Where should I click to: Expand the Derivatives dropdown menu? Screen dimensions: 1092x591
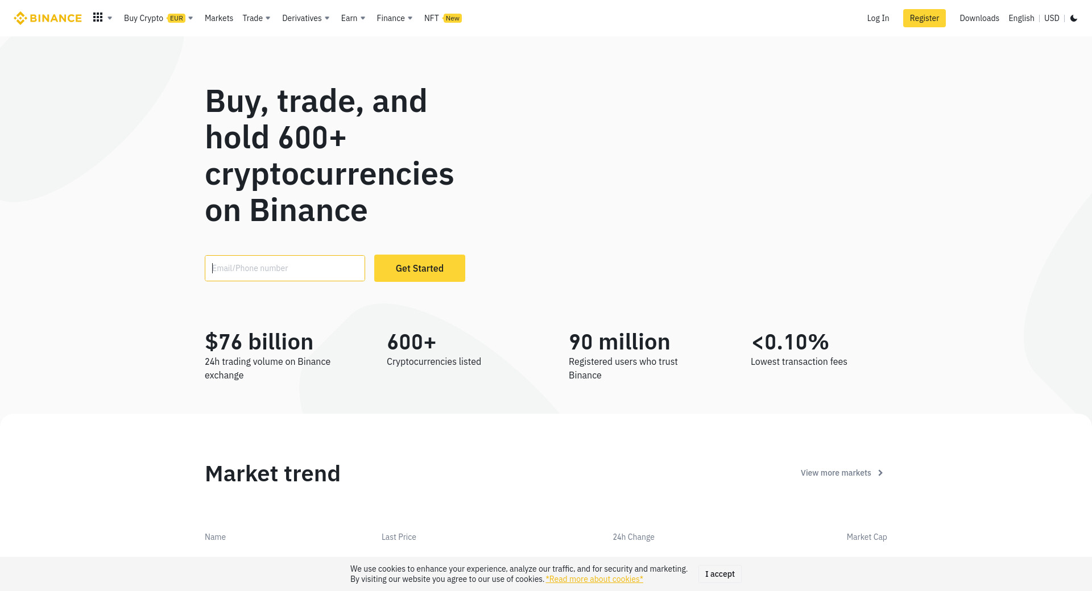305,18
